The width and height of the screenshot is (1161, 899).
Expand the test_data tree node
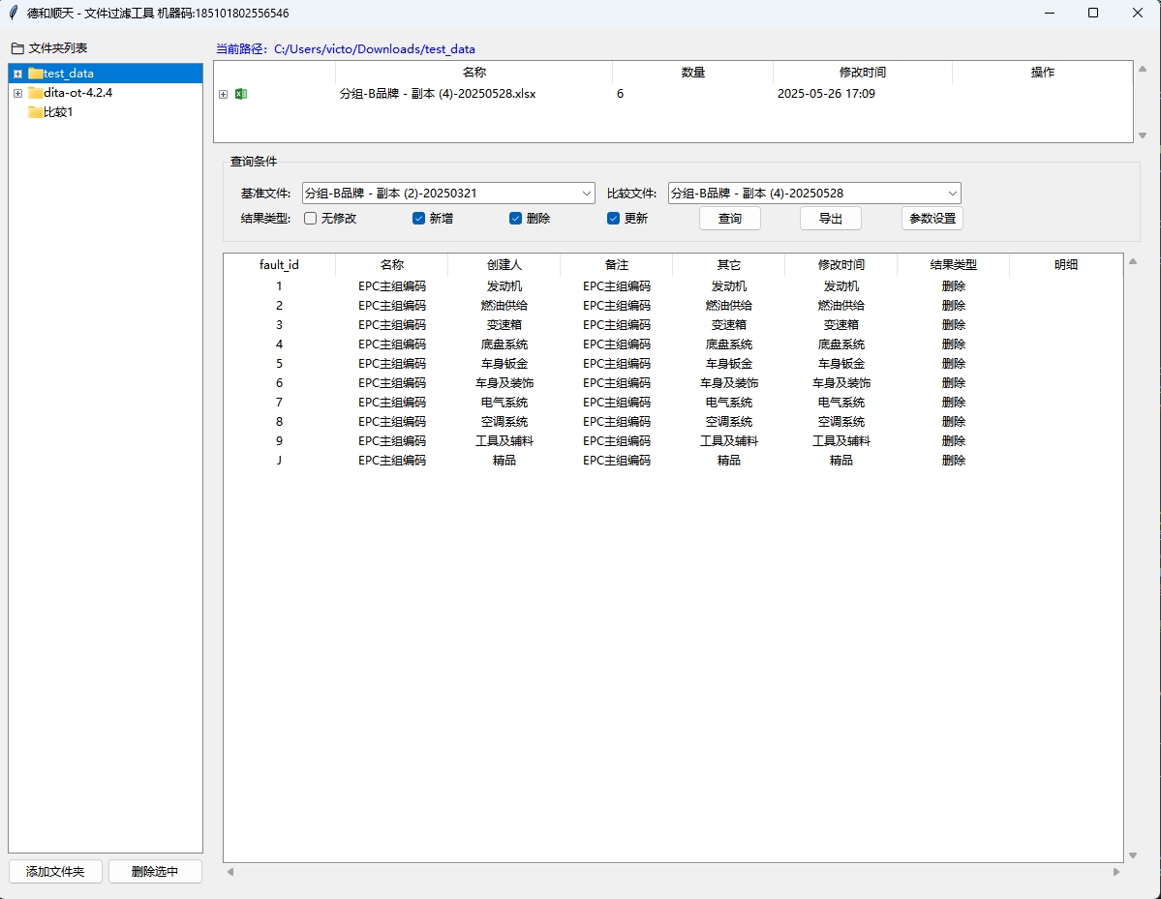(17, 74)
